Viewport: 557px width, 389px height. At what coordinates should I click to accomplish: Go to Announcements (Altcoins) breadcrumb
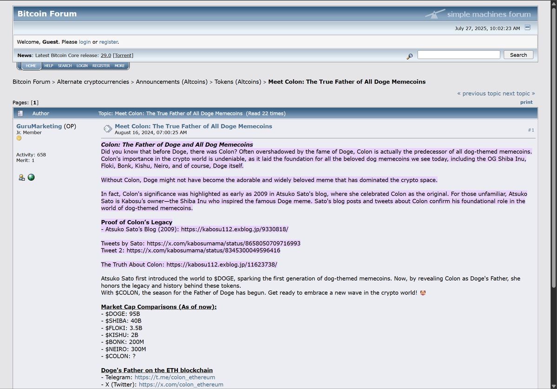click(x=171, y=82)
